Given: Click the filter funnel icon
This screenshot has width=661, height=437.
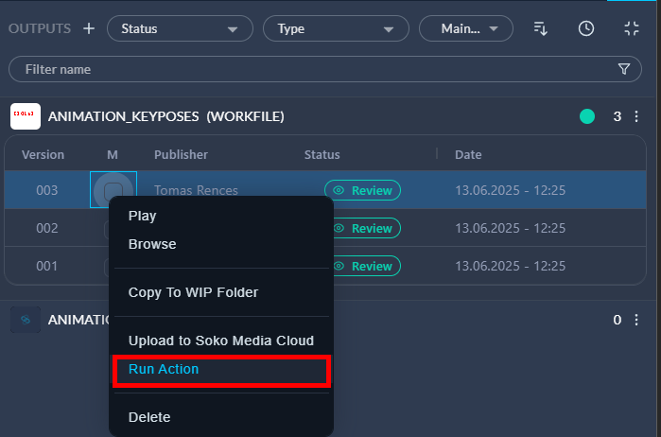Looking at the screenshot, I should 623,69.
